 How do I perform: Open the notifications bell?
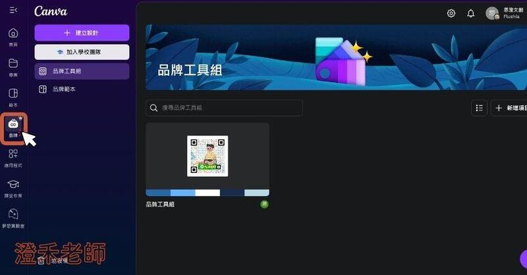pyautogui.click(x=470, y=13)
